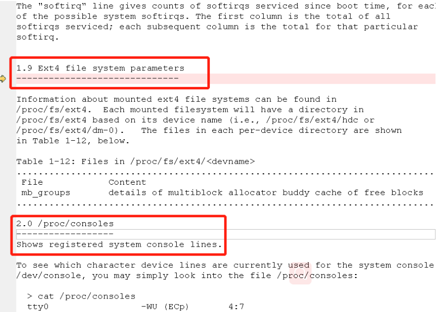Click the "-WU (ECp)" flags text
This screenshot has width=448, height=312.
click(x=165, y=307)
